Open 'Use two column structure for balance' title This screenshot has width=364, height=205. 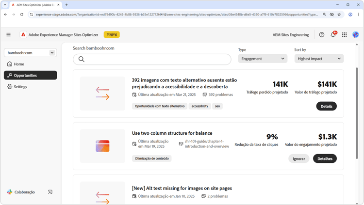(172, 133)
